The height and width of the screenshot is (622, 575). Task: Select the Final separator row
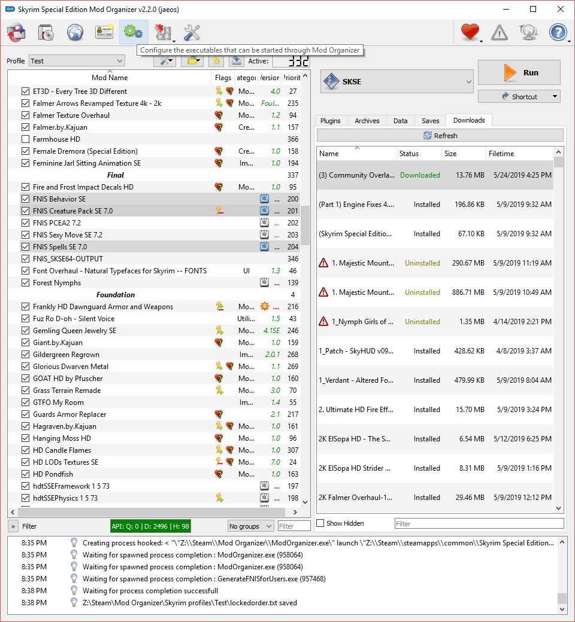tap(154, 175)
